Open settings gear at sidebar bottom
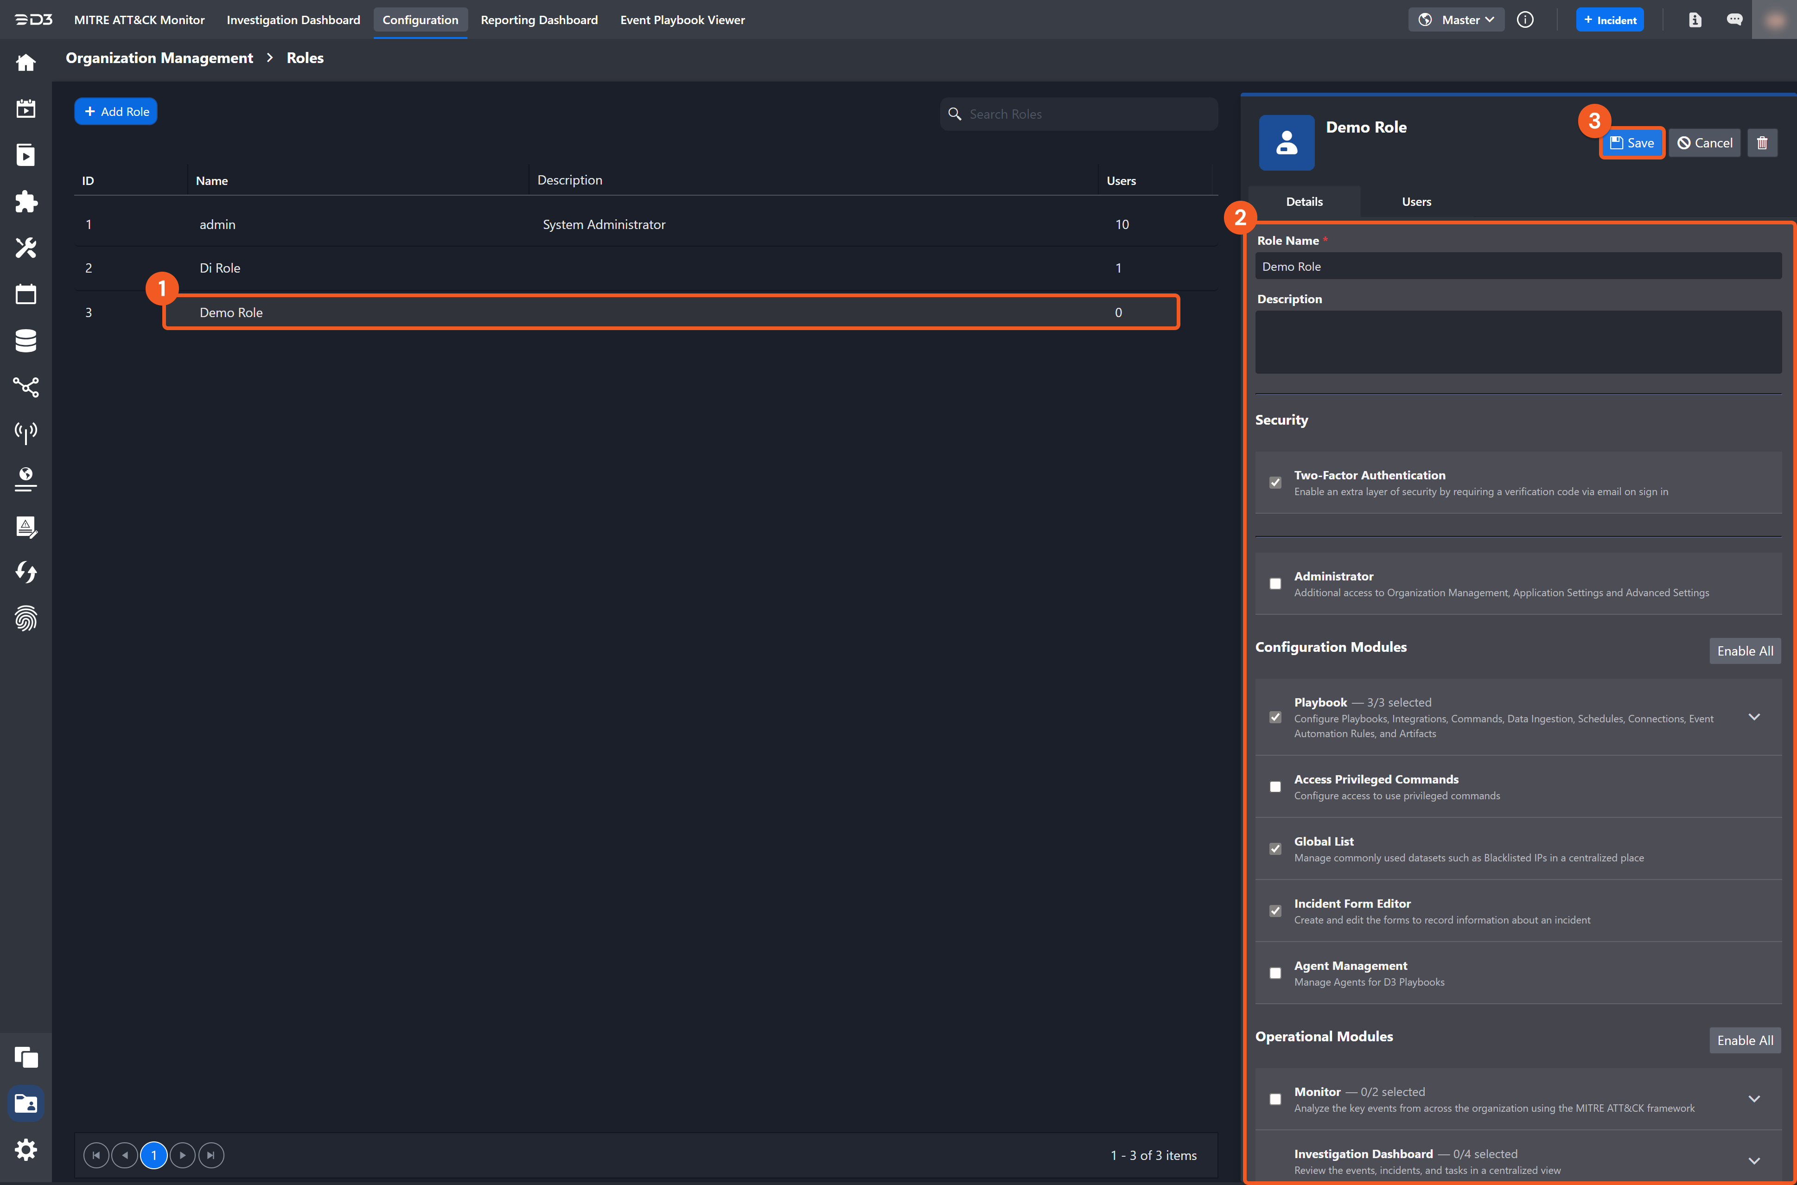This screenshot has width=1797, height=1185. click(x=25, y=1149)
